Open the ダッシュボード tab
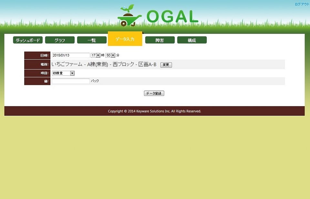Image resolution: width=310 pixels, height=199 pixels. pos(28,40)
